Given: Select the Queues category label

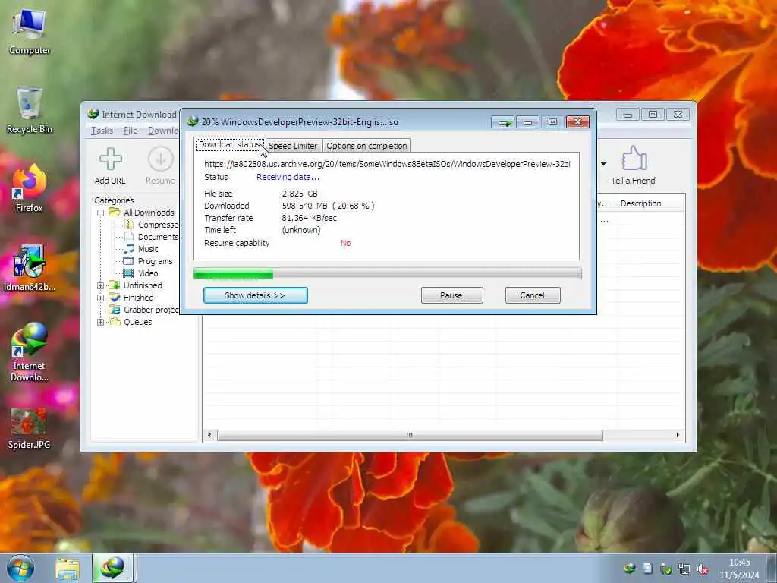Looking at the screenshot, I should coord(138,322).
